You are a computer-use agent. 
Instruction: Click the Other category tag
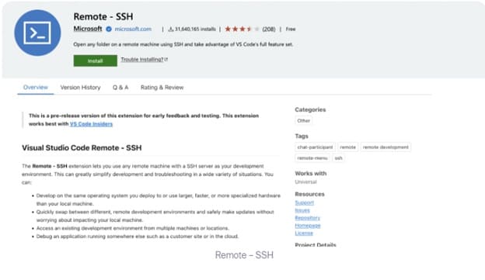tap(303, 121)
